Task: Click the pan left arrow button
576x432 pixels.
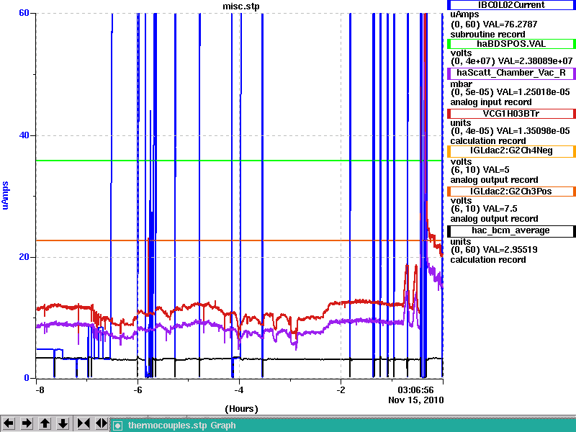Action: (9, 423)
